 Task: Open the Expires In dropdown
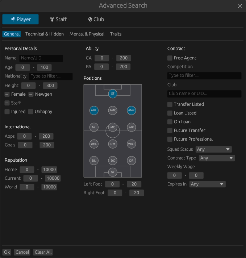(207, 184)
